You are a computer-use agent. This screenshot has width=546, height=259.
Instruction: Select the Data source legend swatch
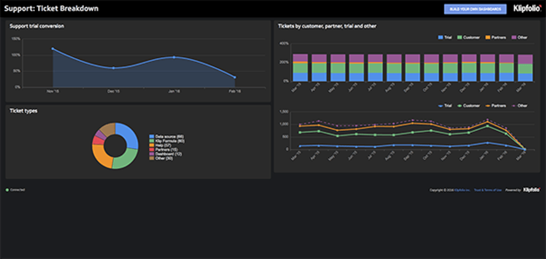pos(152,137)
